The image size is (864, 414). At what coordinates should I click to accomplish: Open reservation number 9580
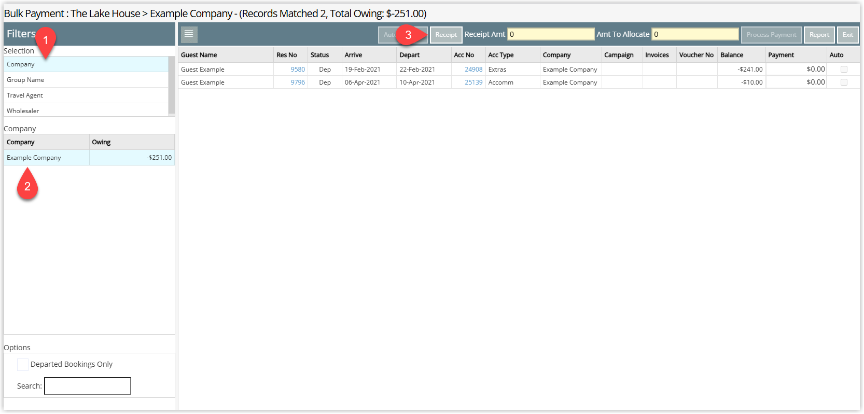coord(298,70)
